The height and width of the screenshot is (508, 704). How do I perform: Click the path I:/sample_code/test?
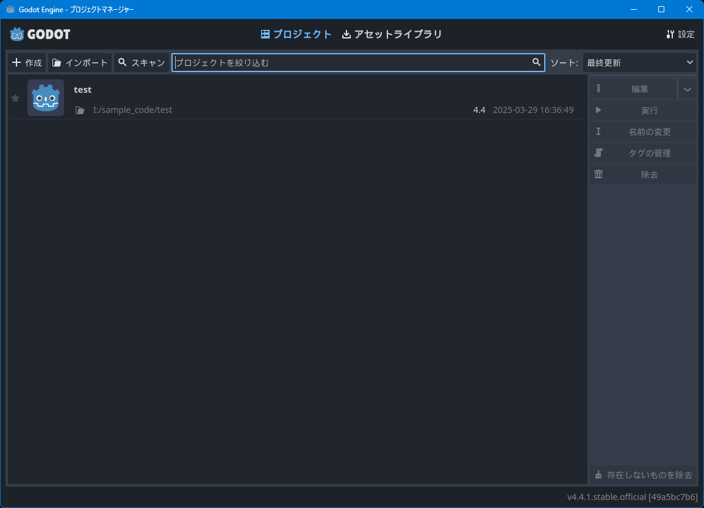click(x=132, y=110)
